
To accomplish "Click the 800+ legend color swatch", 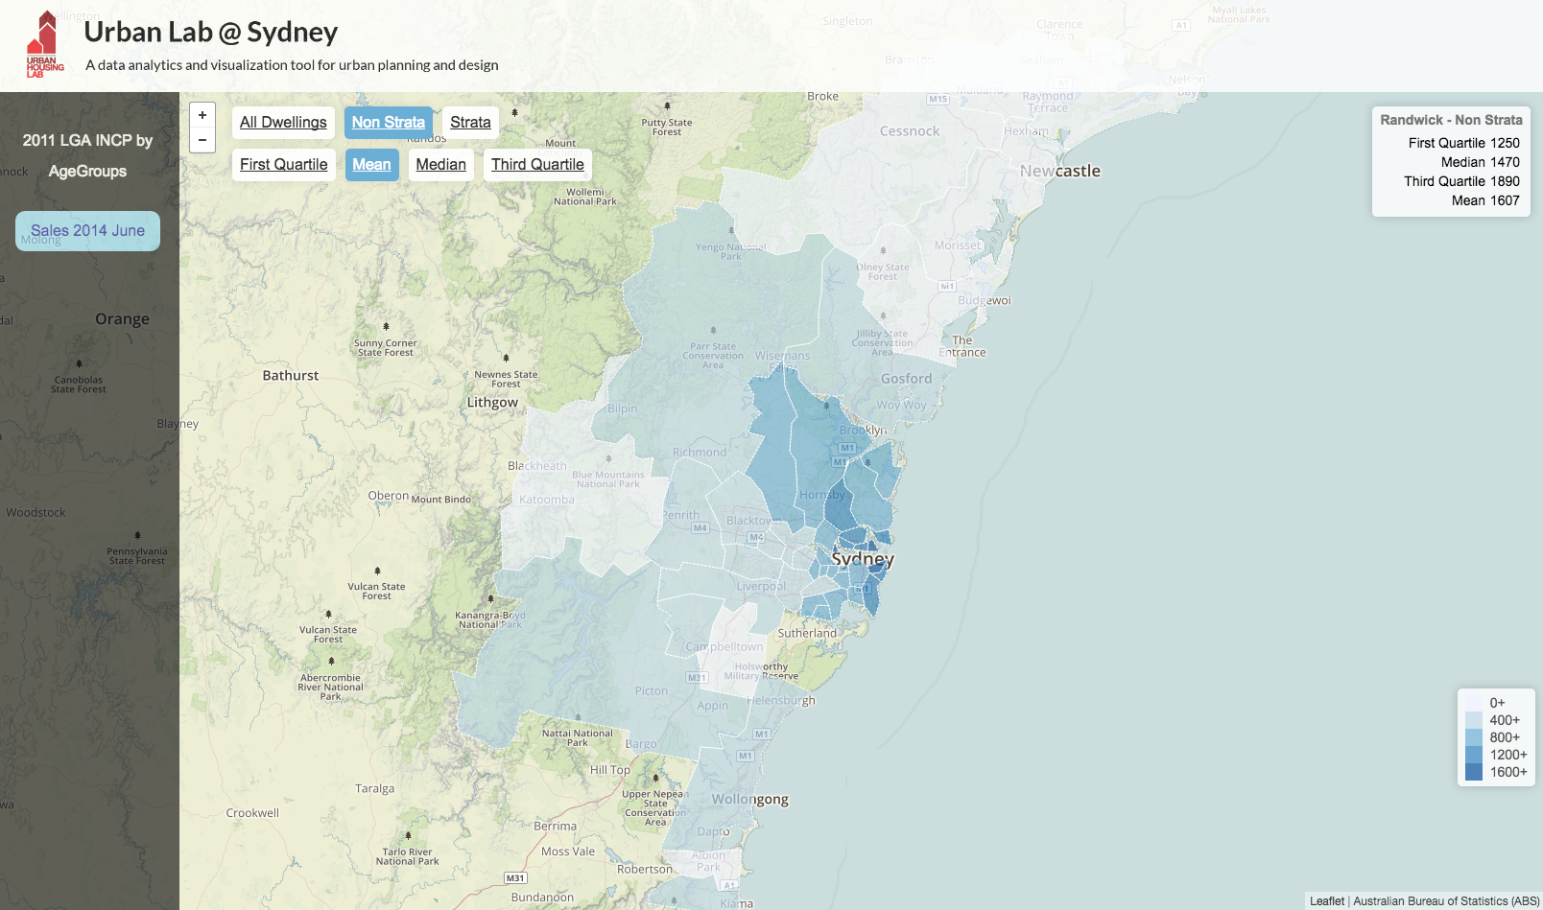I will (1474, 737).
